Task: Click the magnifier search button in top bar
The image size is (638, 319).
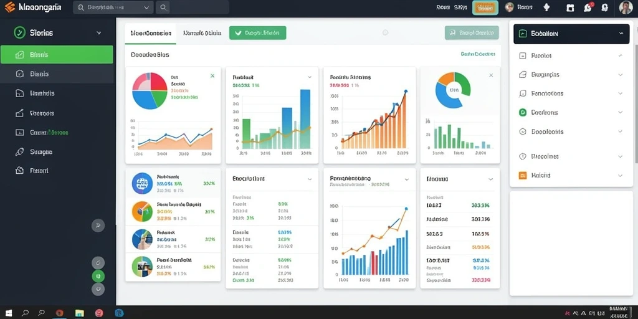Action: [x=163, y=7]
